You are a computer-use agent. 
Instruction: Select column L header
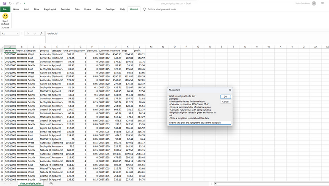(139, 47)
